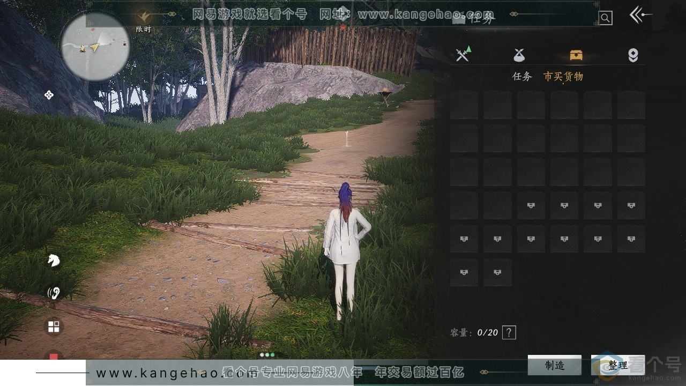686x386 pixels.
Task: Open the cloth bundle items tab
Action: 519,55
